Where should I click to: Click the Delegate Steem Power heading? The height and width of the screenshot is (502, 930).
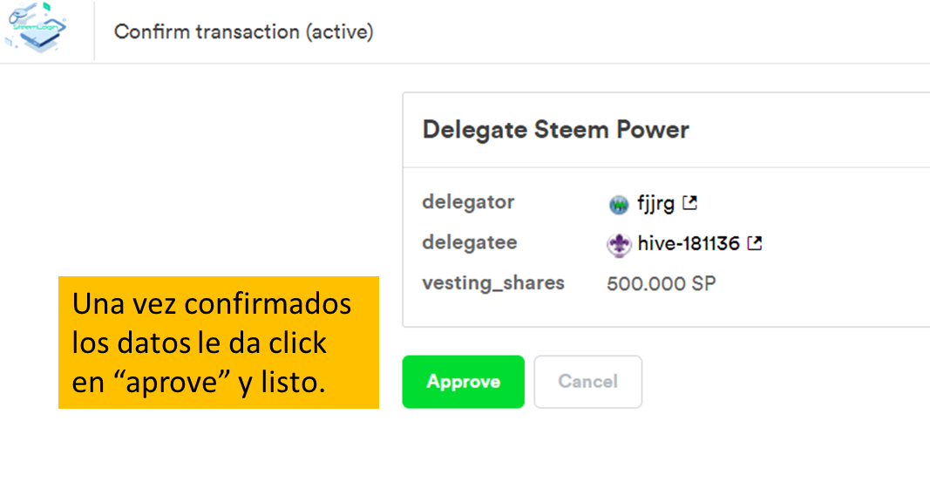click(x=555, y=130)
